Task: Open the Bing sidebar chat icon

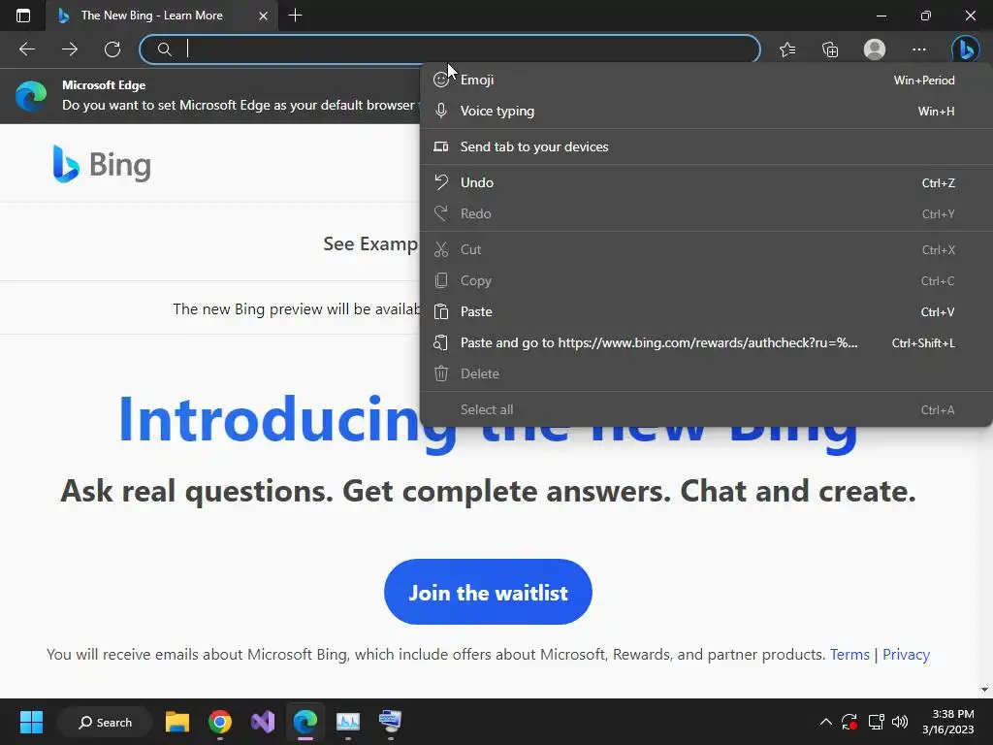Action: click(965, 49)
